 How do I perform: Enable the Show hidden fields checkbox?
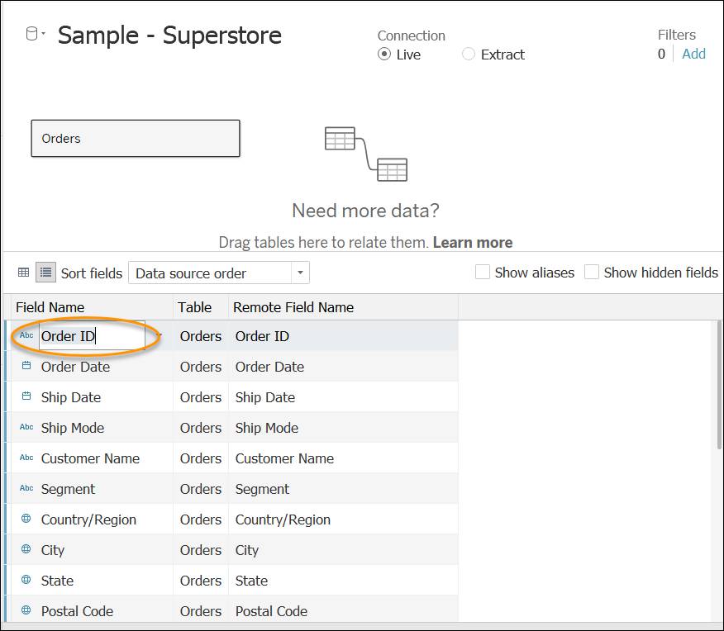[592, 272]
